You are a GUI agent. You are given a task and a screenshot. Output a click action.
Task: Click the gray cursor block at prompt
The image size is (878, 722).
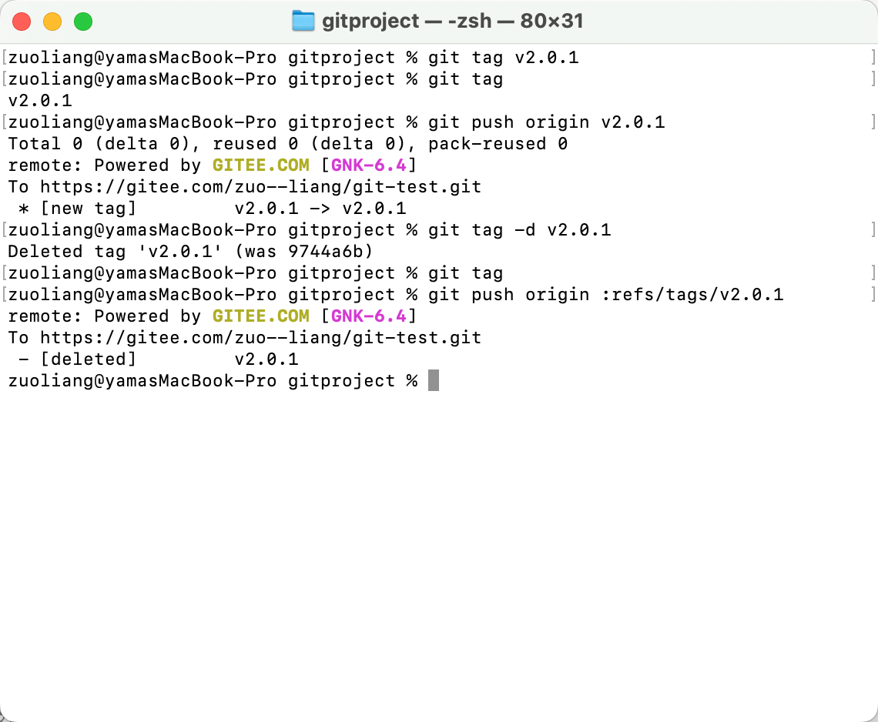pos(434,380)
